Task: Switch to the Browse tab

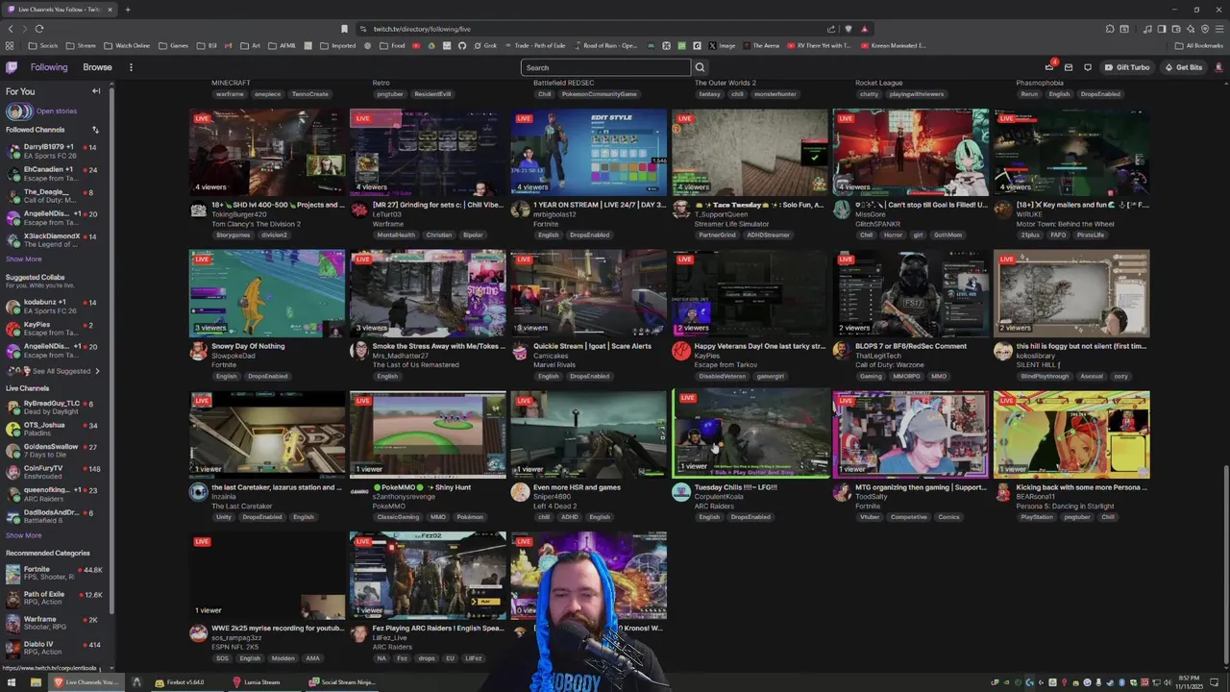Action: [x=97, y=67]
